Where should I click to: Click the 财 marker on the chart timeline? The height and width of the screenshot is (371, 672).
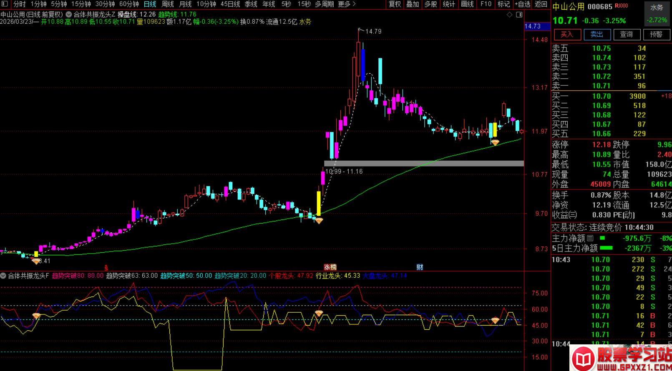click(420, 267)
